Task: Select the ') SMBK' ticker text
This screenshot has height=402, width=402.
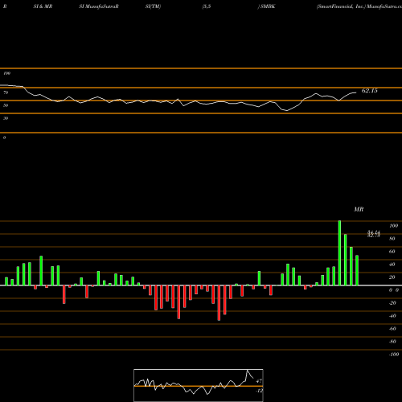Action: pyautogui.click(x=266, y=6)
